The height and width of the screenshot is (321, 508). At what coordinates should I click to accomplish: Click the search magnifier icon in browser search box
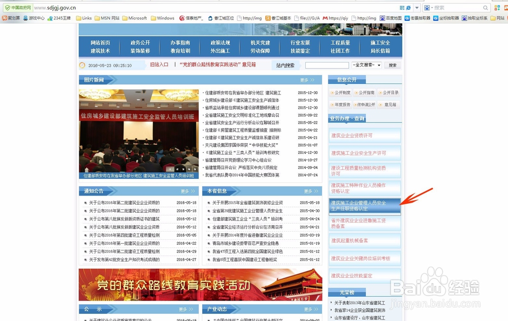click(485, 8)
